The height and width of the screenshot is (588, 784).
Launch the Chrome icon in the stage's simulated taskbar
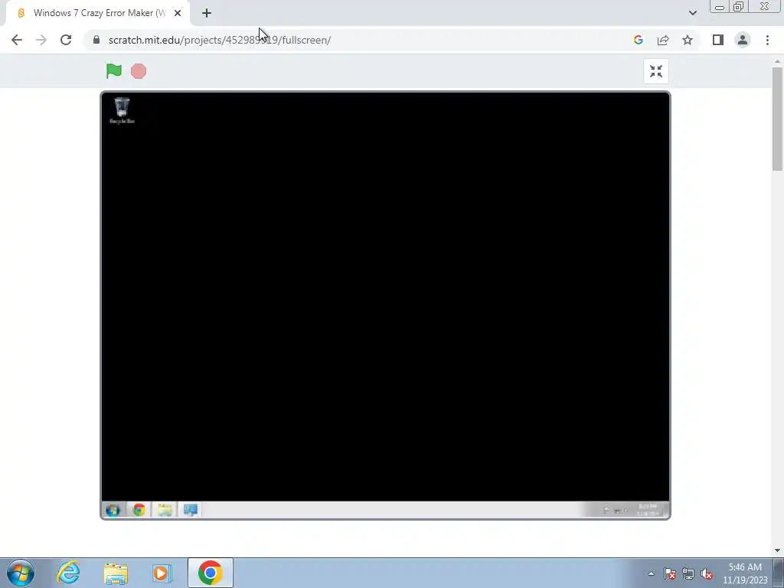coord(139,510)
